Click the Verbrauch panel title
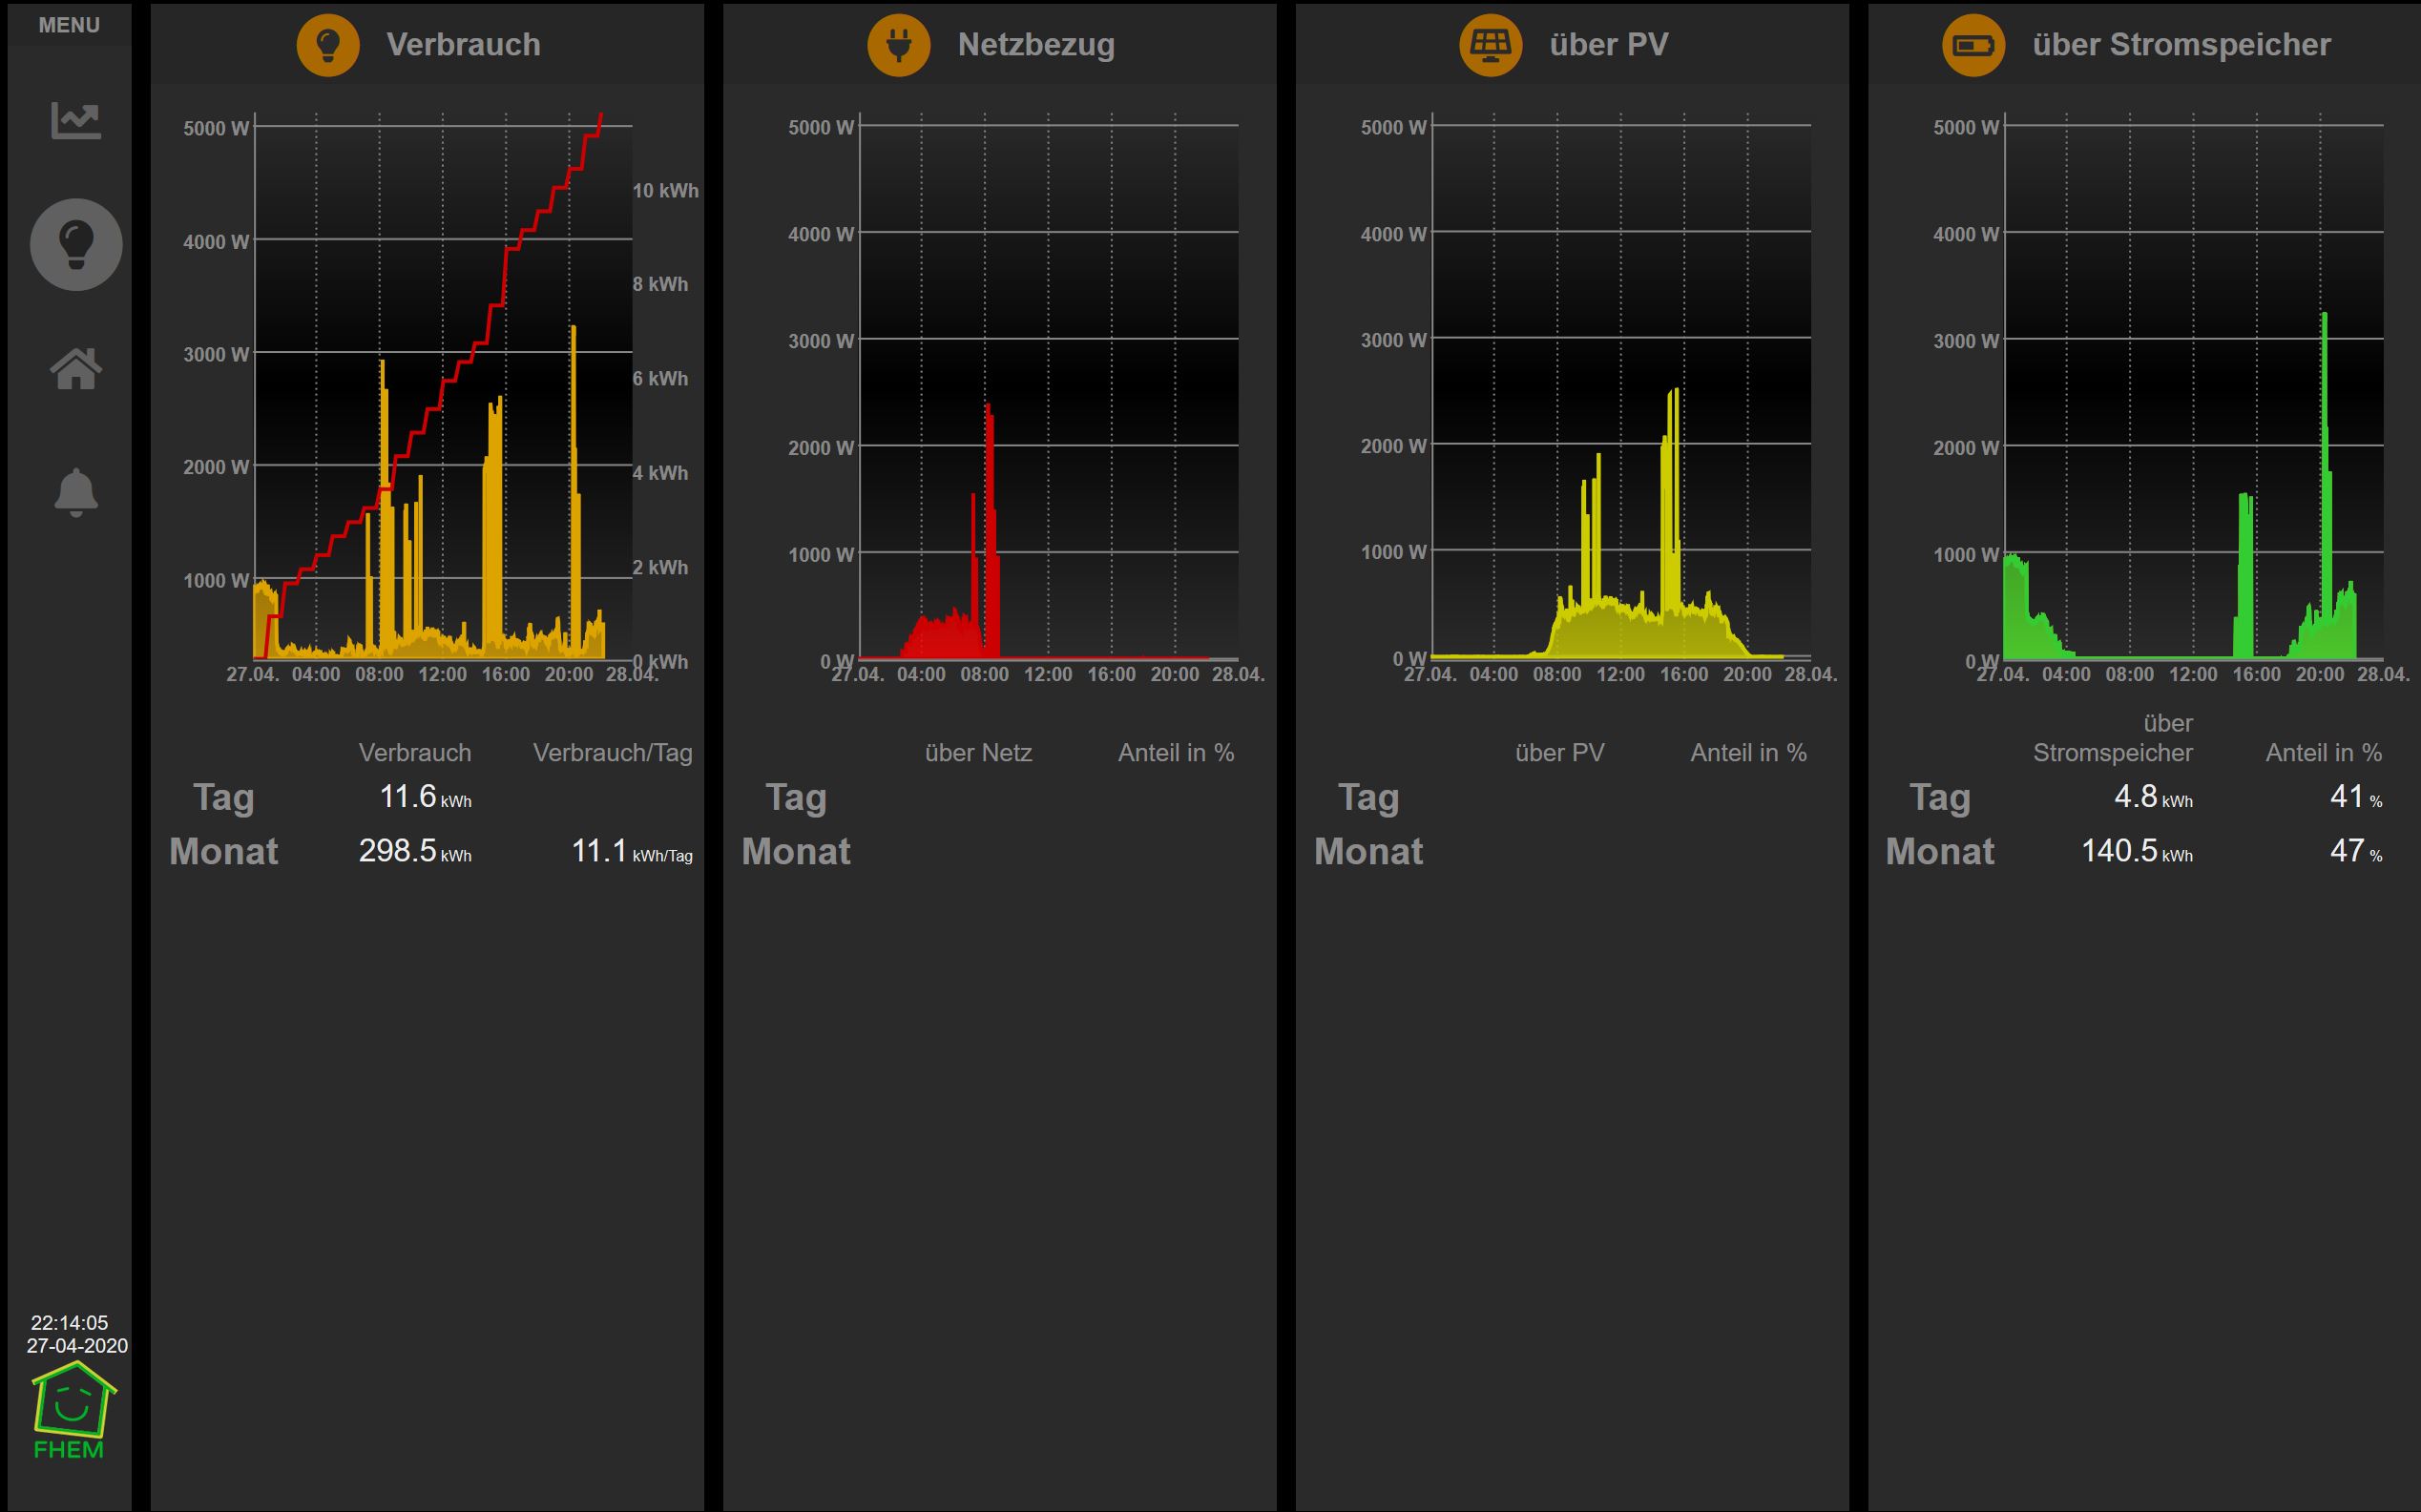 click(x=463, y=45)
